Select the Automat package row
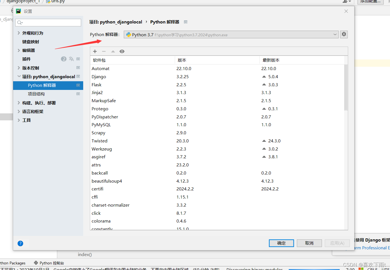 pos(217,69)
